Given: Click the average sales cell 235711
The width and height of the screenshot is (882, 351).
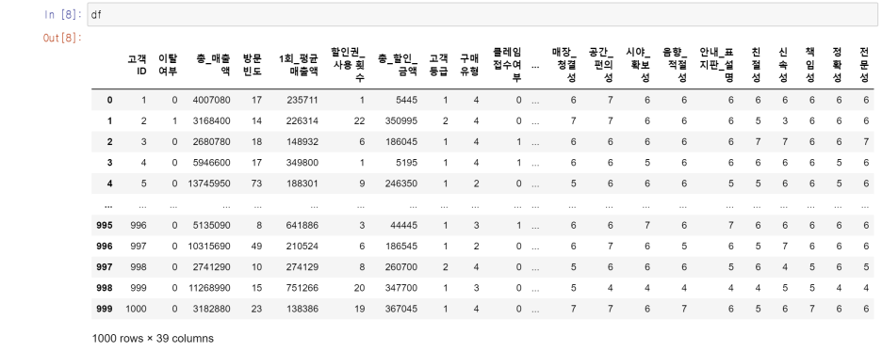Looking at the screenshot, I should tap(302, 100).
